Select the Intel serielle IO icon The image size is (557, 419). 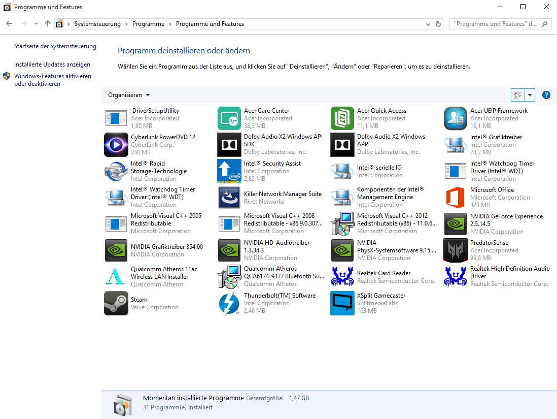click(342, 171)
